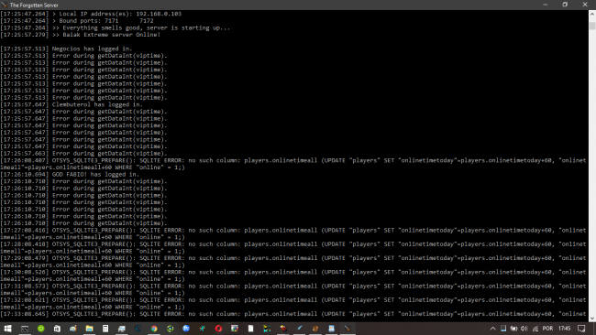596x335 pixels.
Task: Launch the Opera browser taskbar icon
Action: tap(218, 329)
